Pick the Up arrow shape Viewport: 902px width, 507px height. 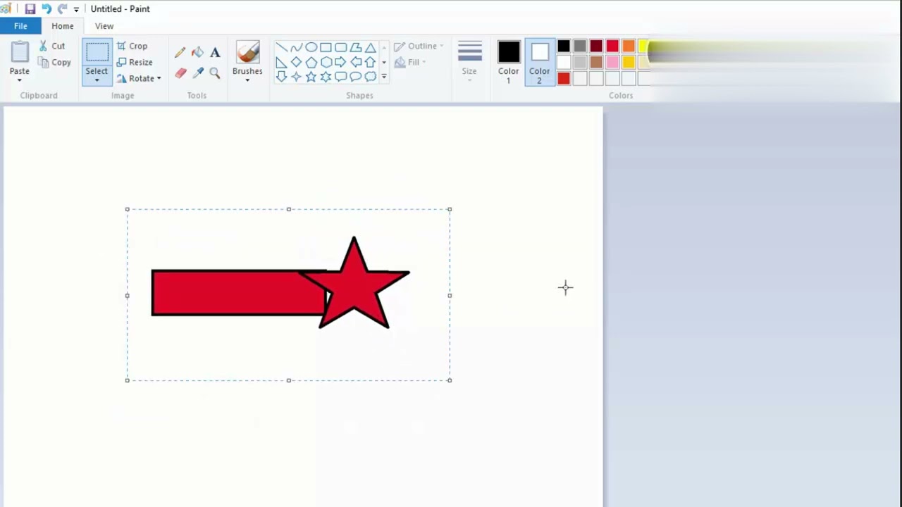point(370,62)
